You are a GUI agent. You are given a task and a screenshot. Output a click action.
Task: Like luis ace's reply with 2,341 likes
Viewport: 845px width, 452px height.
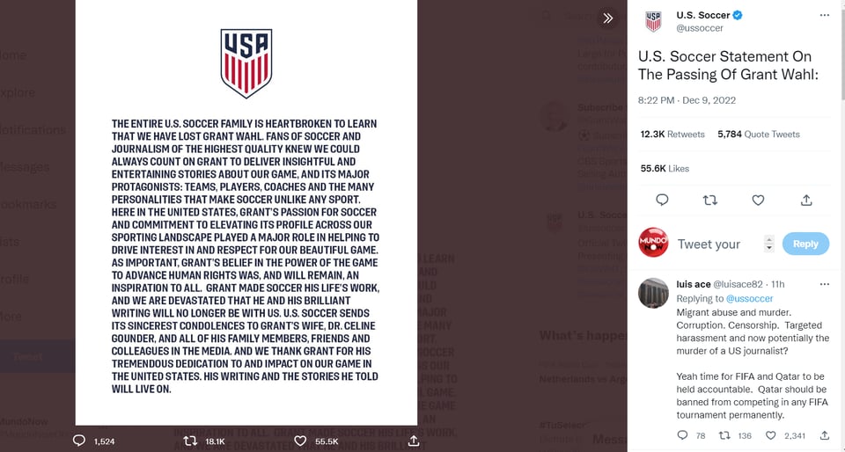771,435
